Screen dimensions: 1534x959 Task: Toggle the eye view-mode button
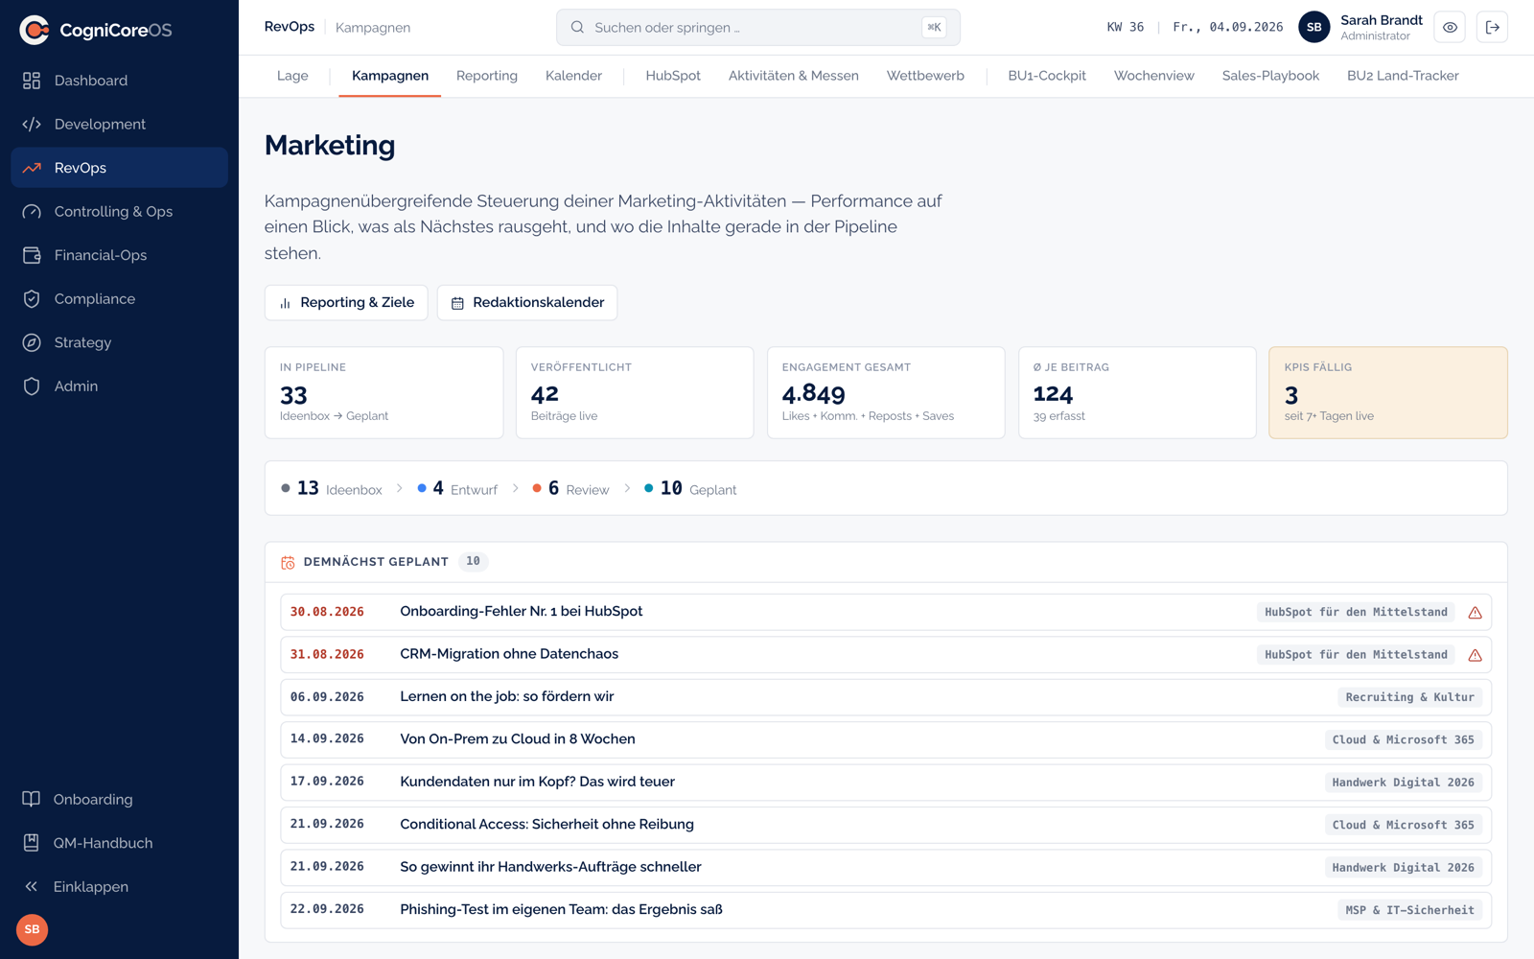tap(1450, 27)
